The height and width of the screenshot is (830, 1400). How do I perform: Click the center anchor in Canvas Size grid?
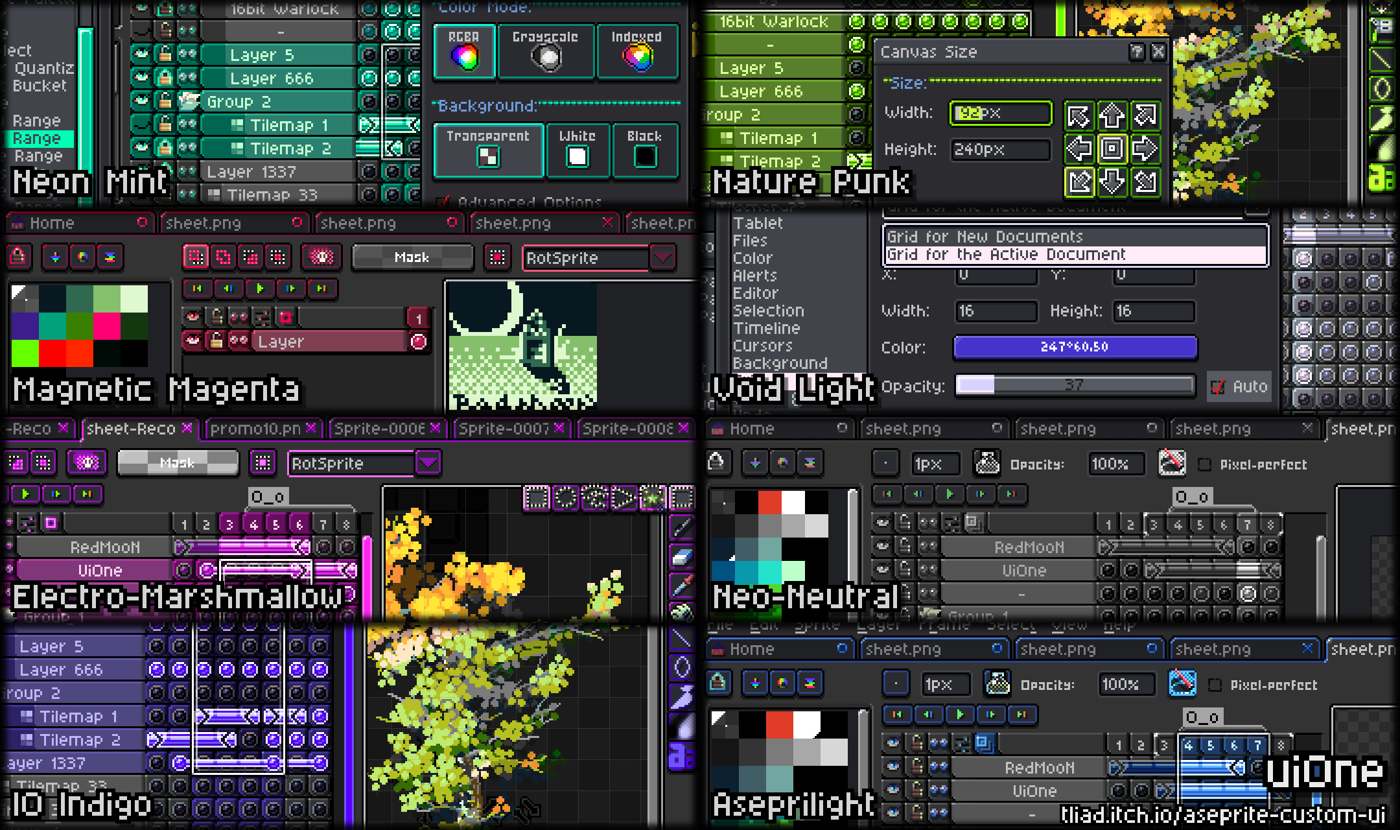[x=1112, y=149]
